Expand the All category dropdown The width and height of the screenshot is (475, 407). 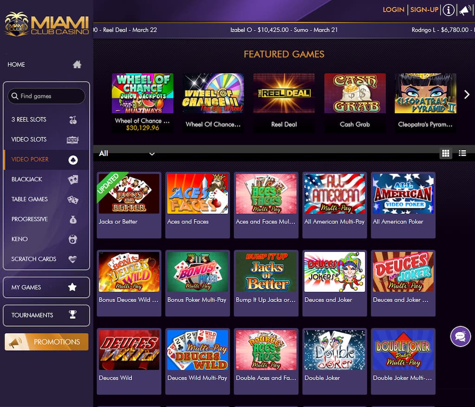(x=127, y=153)
